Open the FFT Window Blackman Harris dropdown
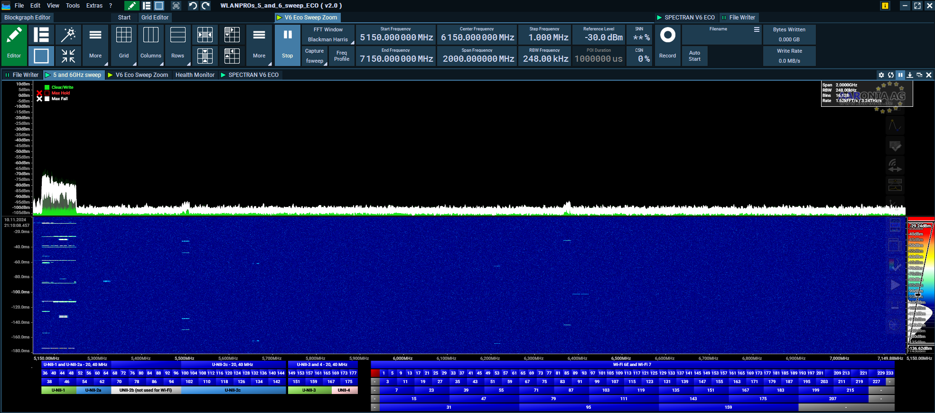Image resolution: width=935 pixels, height=413 pixels. coord(328,35)
